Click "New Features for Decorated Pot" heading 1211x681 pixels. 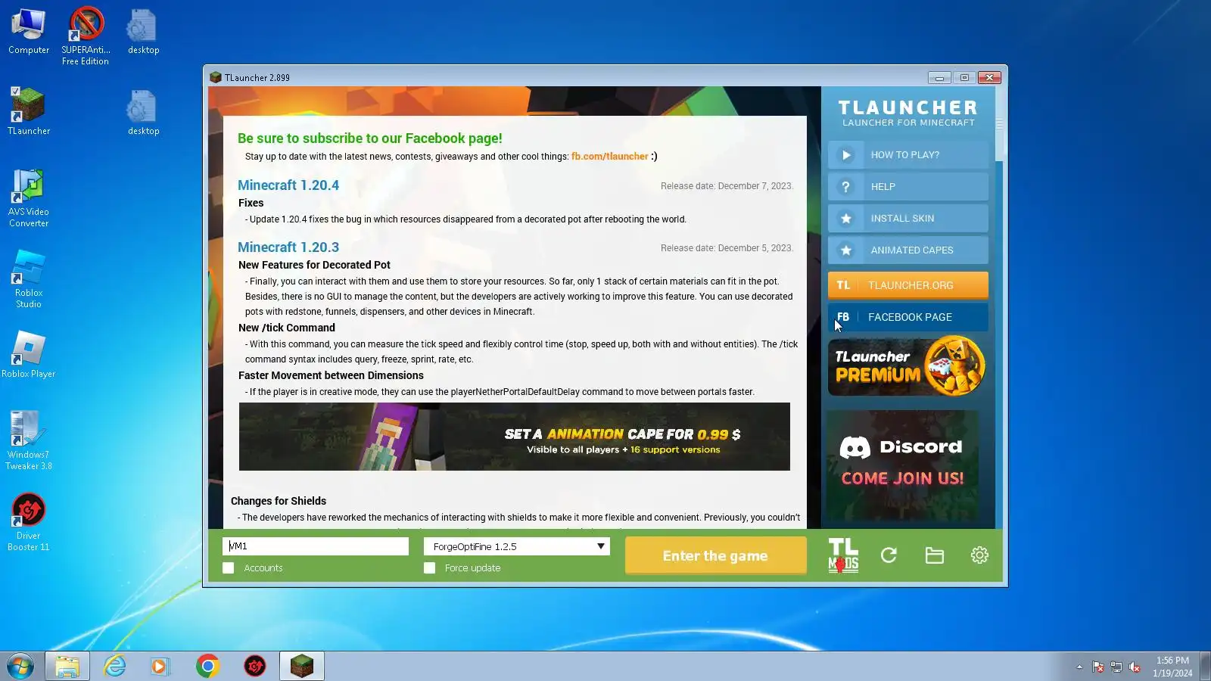click(314, 265)
